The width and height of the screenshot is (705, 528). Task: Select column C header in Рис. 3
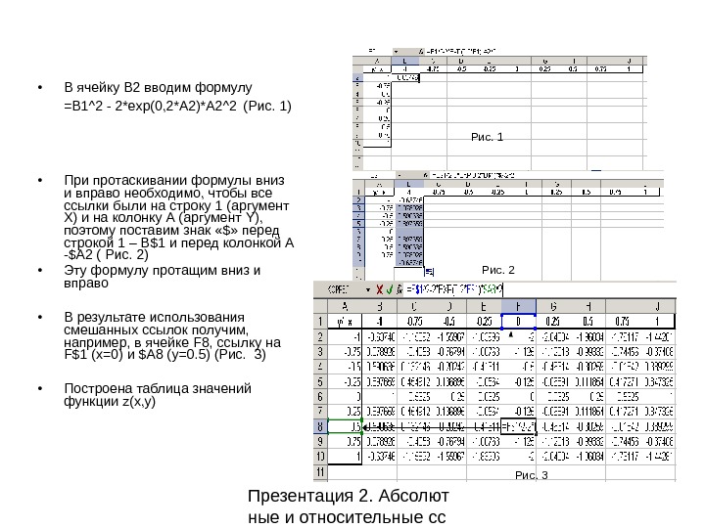[x=414, y=306]
